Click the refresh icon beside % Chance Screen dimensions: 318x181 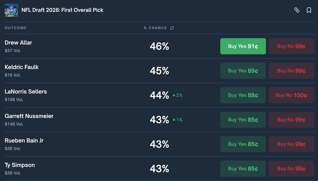click(x=172, y=28)
